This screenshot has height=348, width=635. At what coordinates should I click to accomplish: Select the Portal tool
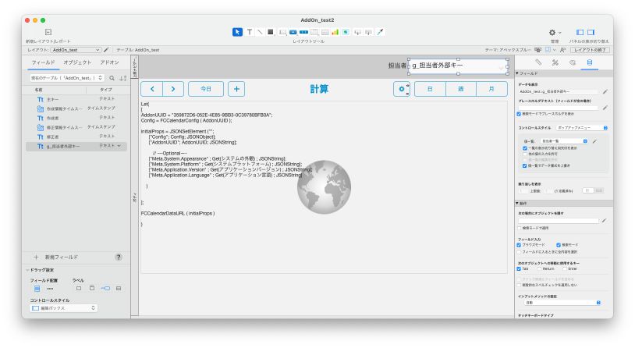[x=325, y=32]
